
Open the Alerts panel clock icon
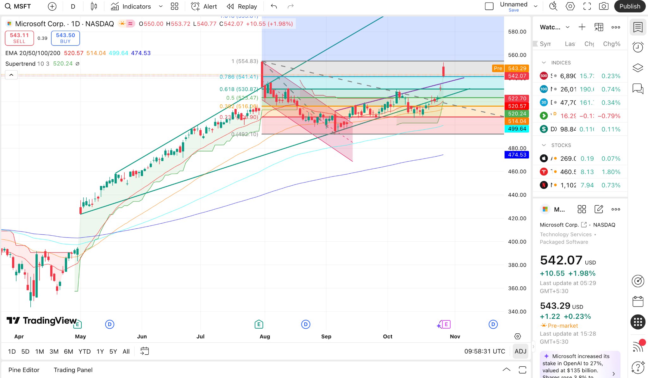pyautogui.click(x=638, y=47)
